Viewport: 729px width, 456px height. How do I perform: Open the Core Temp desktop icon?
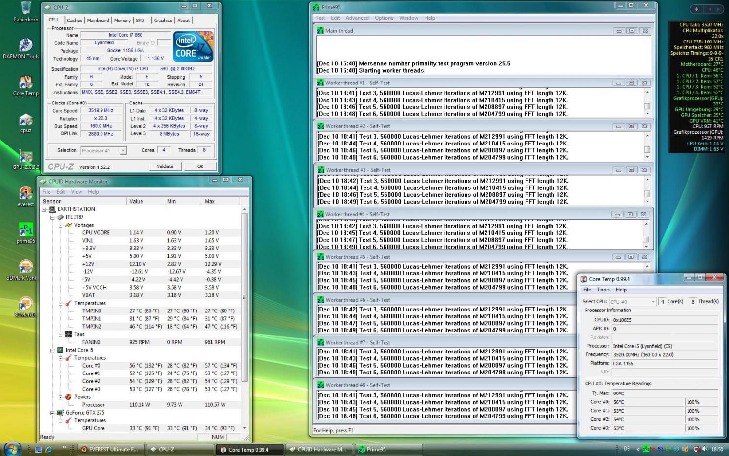tap(25, 85)
